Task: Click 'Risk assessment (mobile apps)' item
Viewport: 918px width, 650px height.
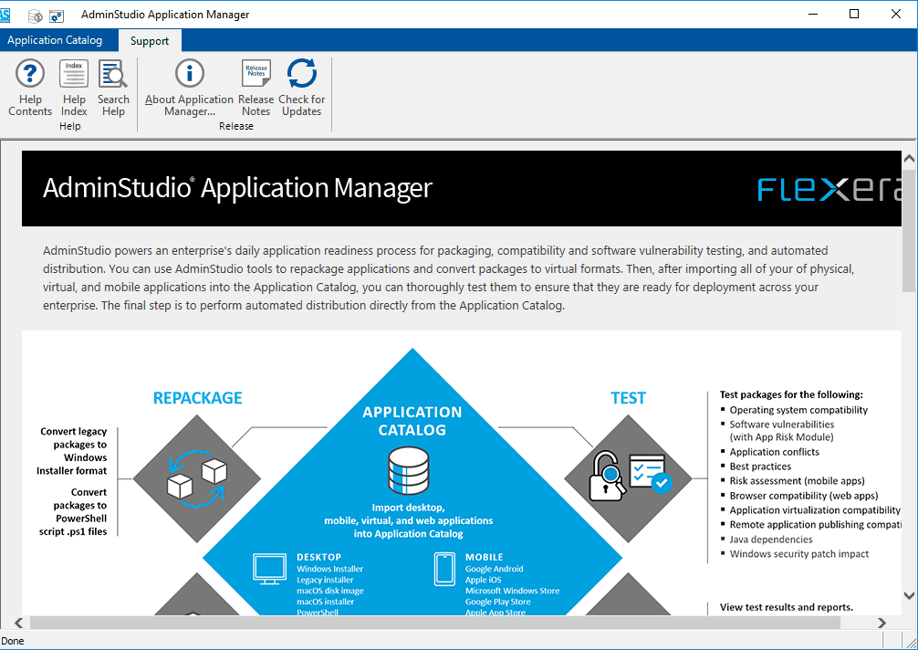Action: pyautogui.click(x=797, y=481)
